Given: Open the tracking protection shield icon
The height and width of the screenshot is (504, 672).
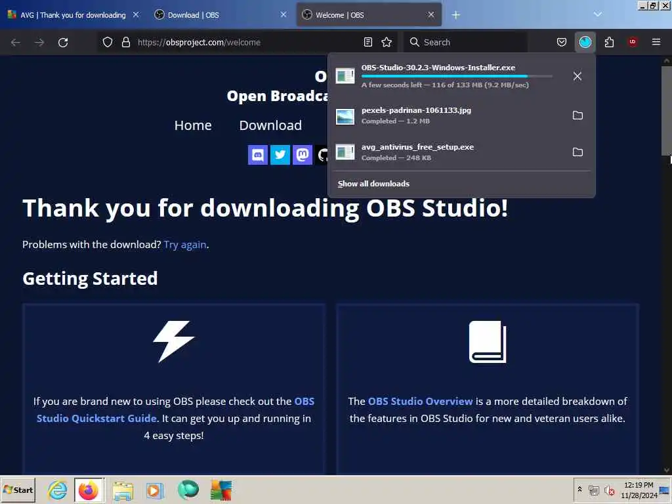Looking at the screenshot, I should (x=108, y=42).
